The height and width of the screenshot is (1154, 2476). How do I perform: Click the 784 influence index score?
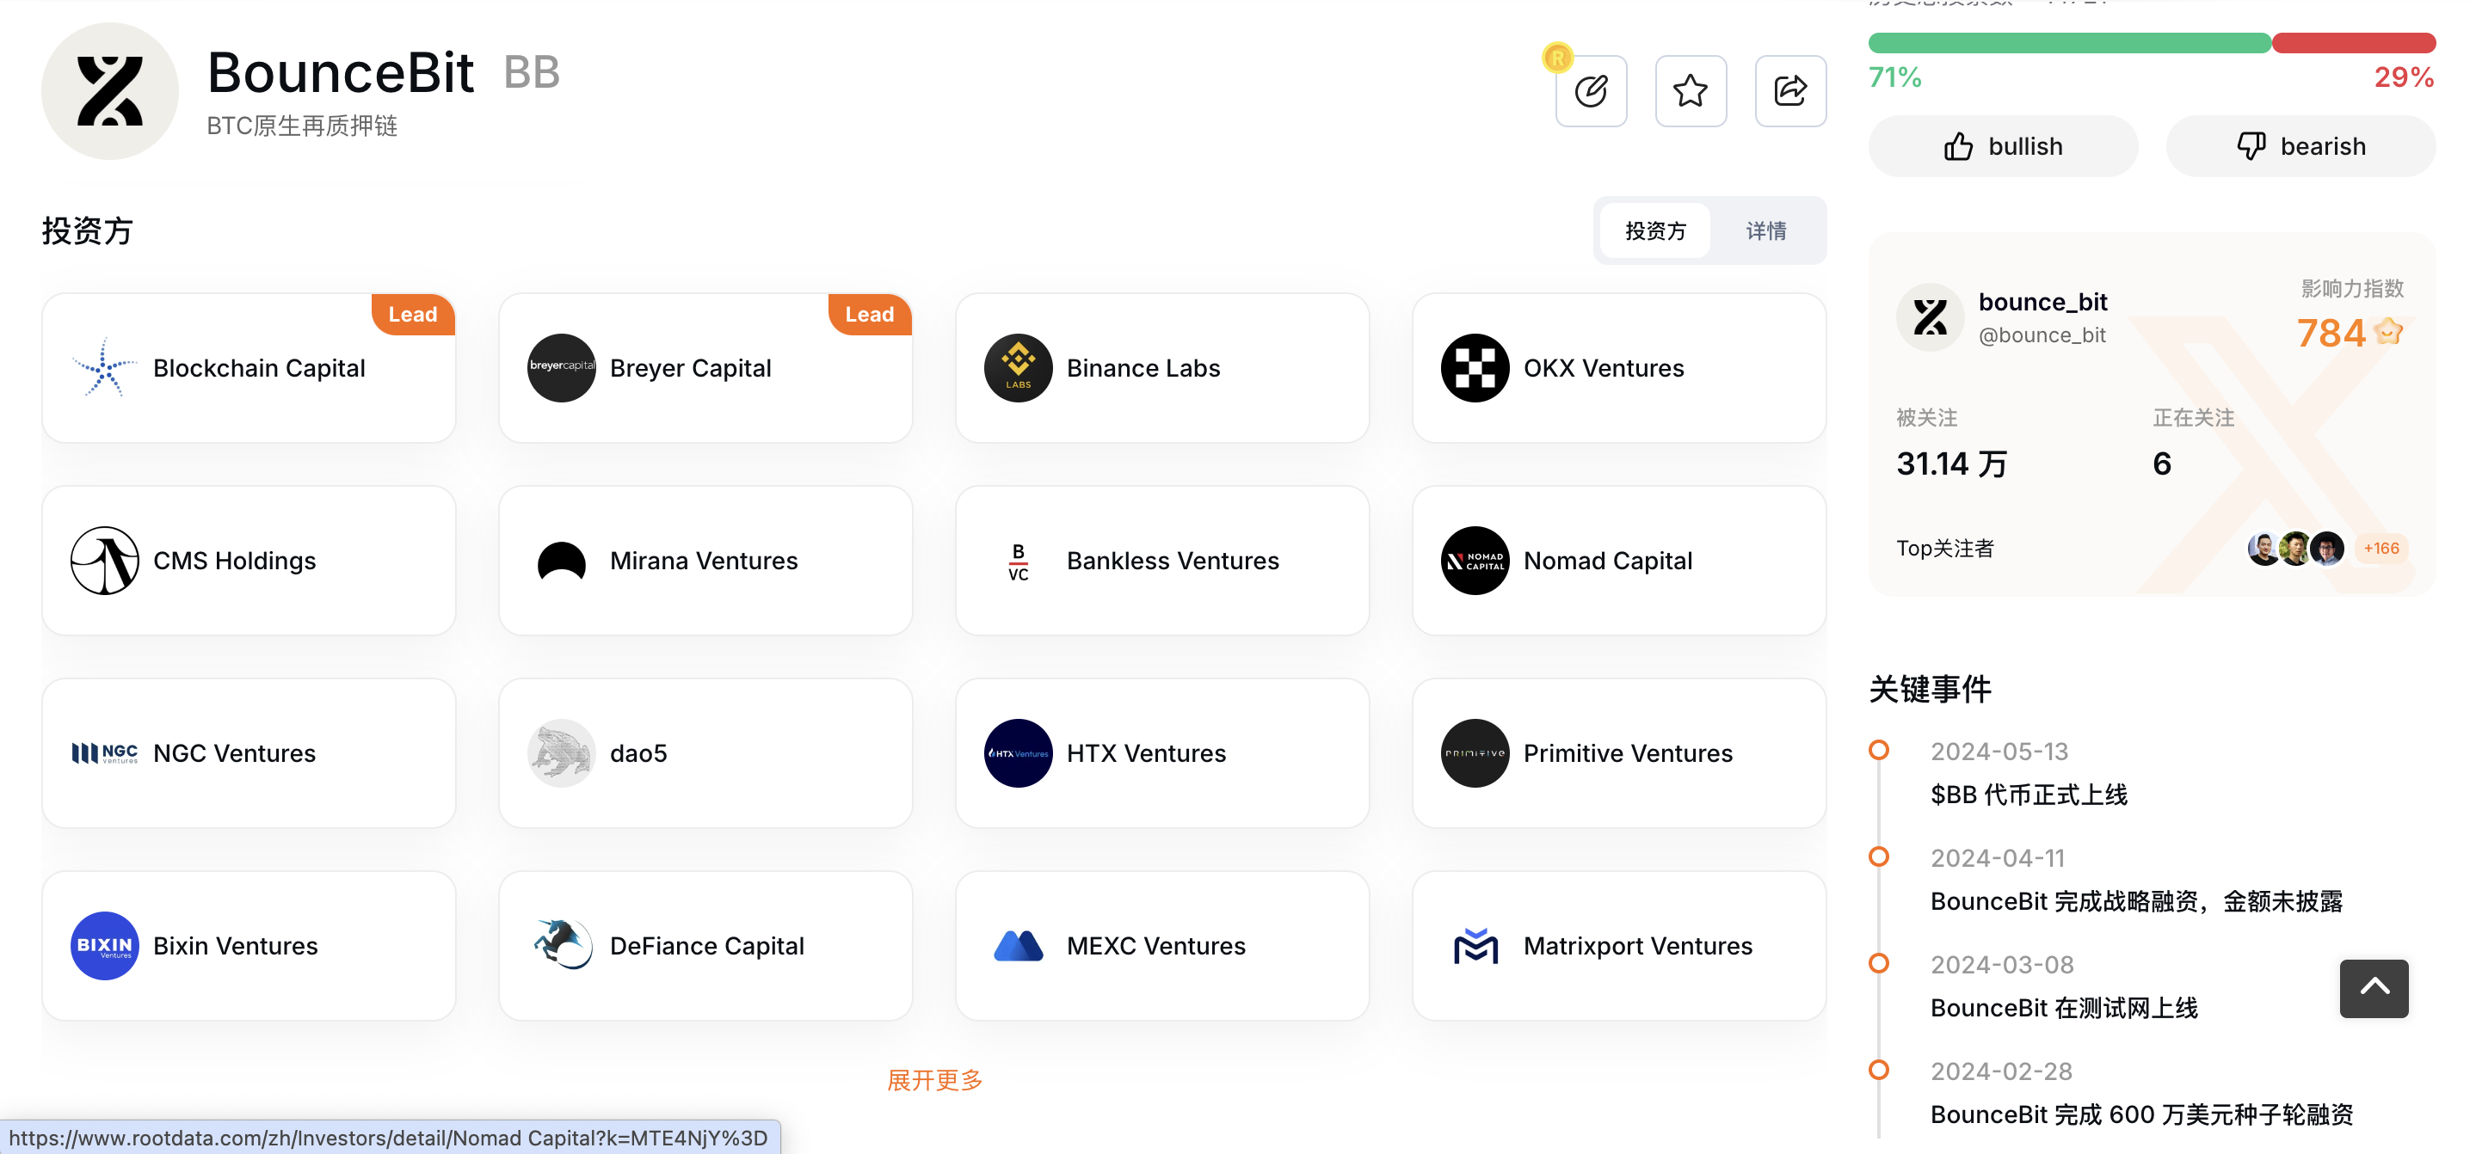tap(2330, 334)
